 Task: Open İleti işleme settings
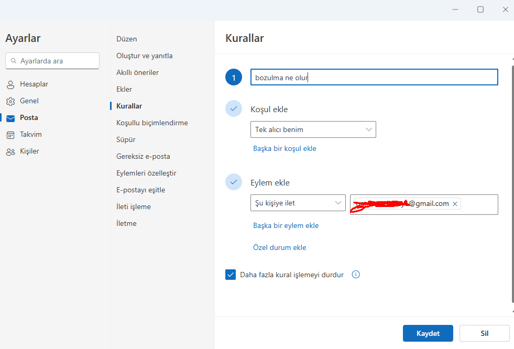[x=134, y=207]
